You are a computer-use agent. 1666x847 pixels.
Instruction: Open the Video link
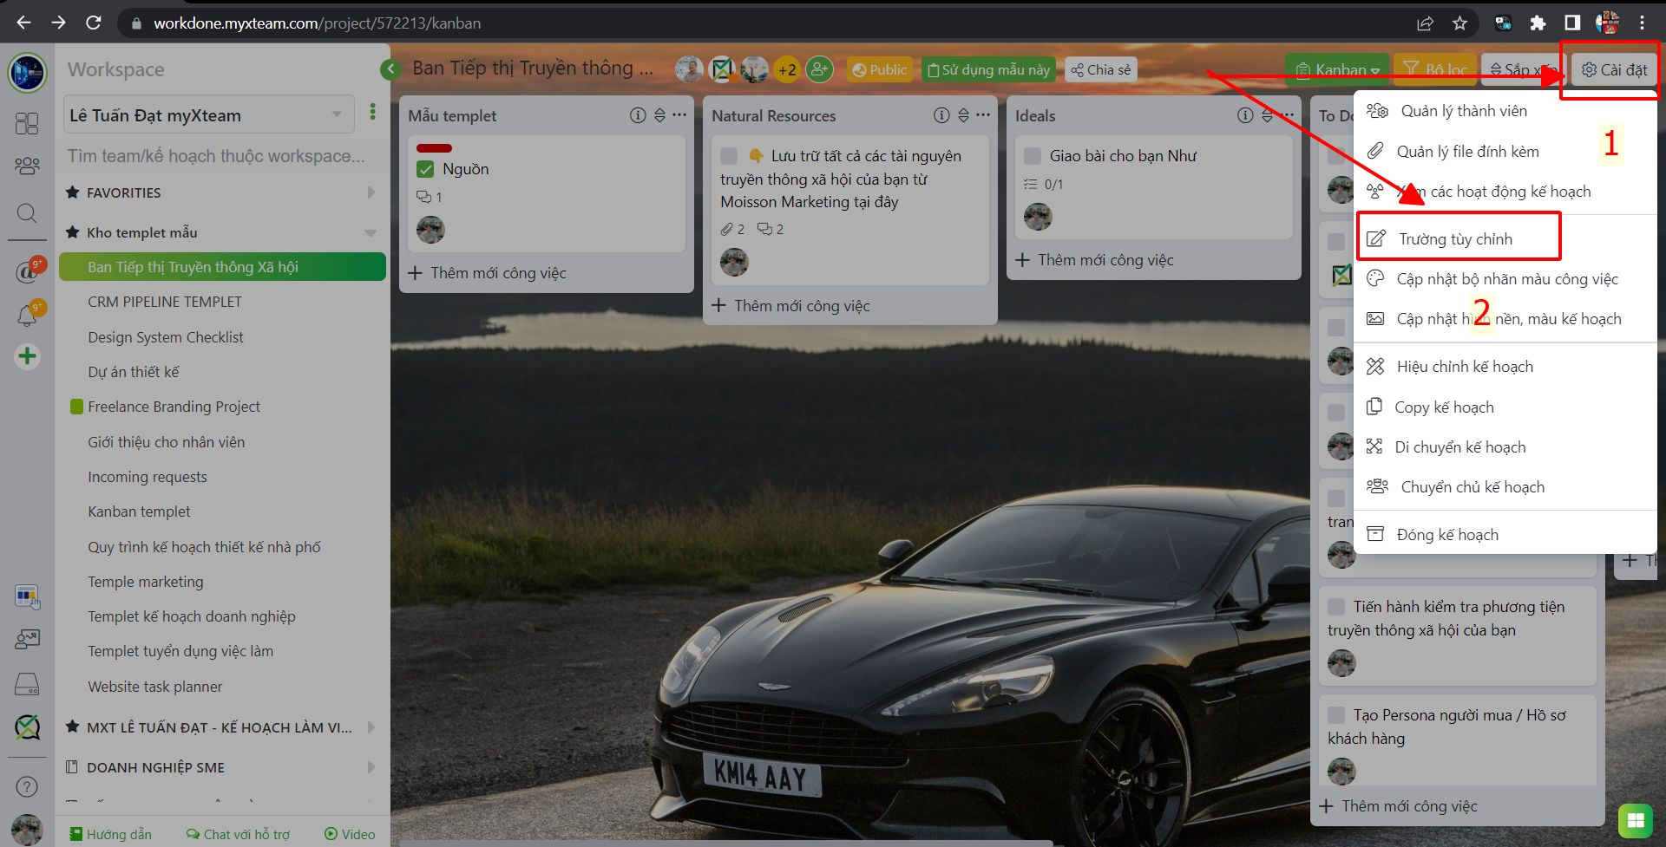[350, 834]
